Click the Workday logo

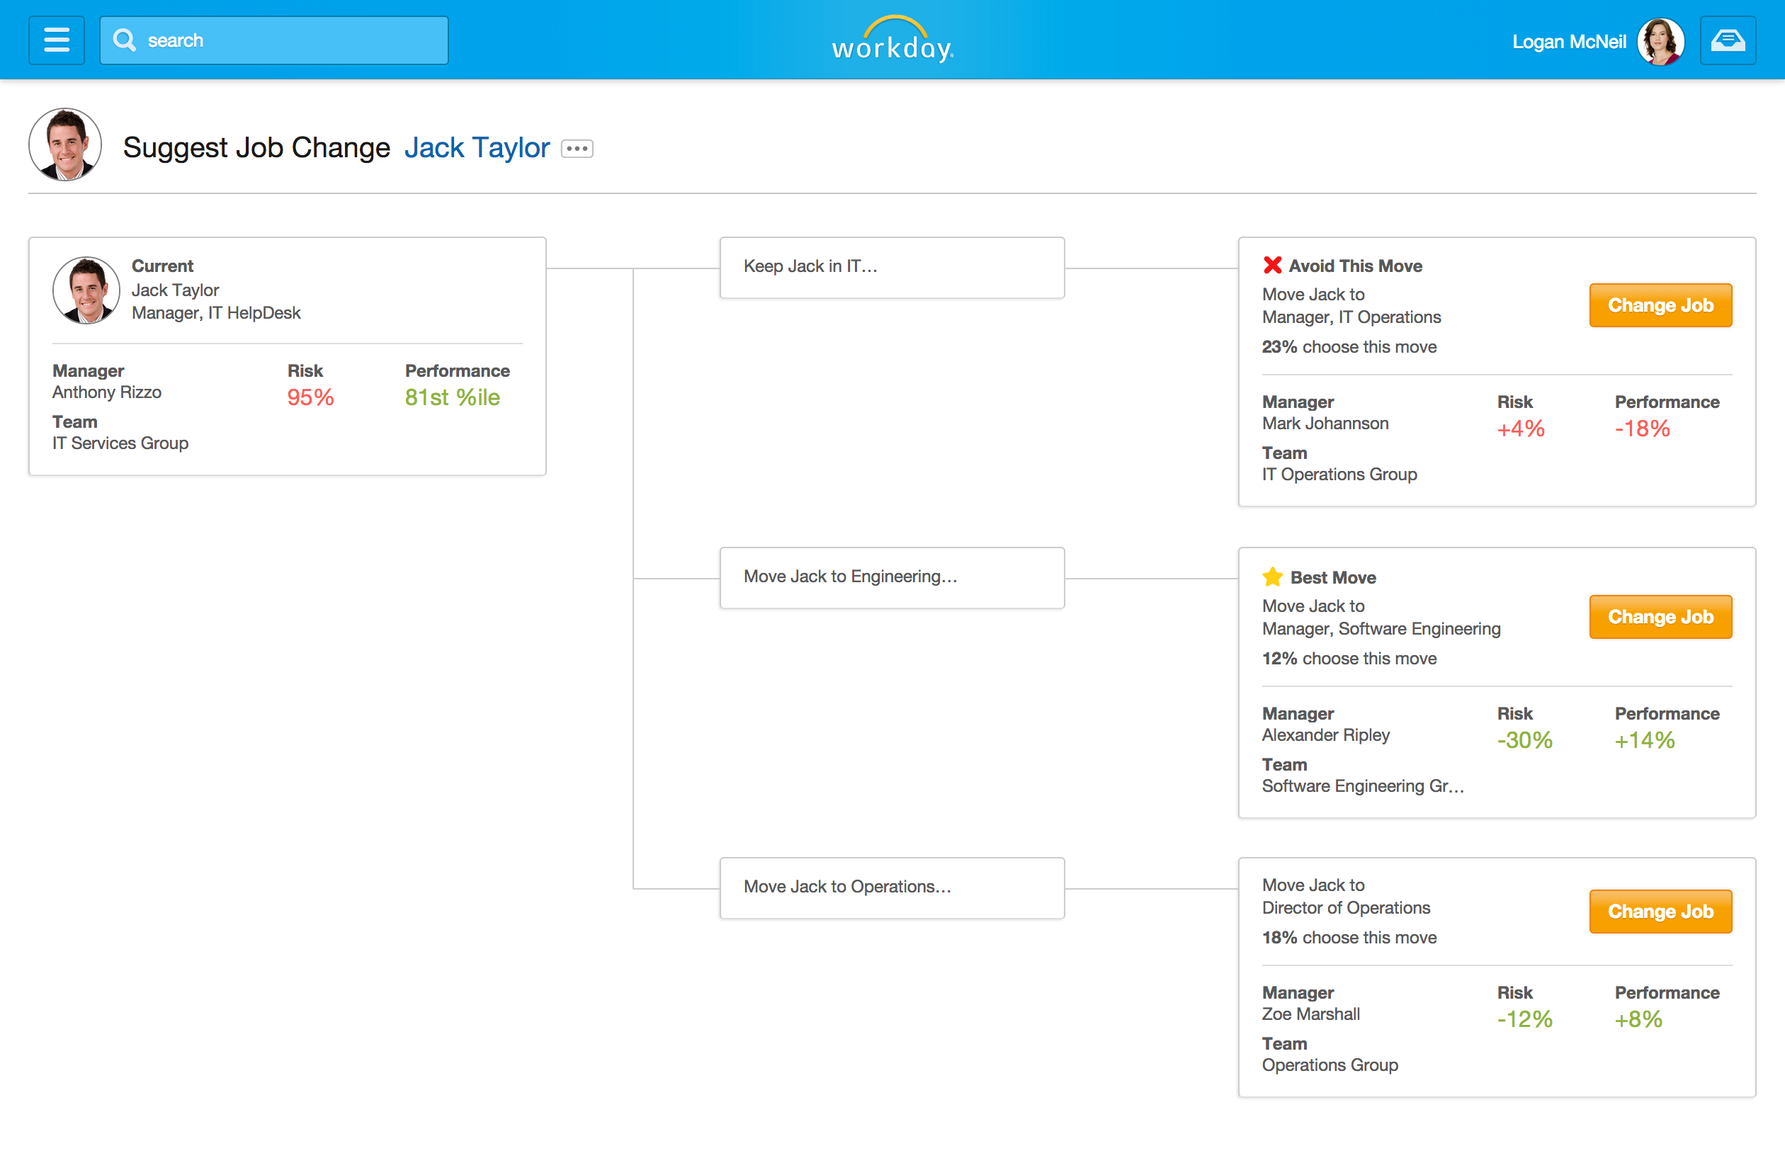tap(892, 40)
